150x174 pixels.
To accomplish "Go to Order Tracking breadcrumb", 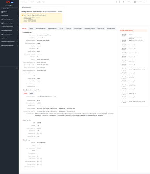I will [34, 2].
